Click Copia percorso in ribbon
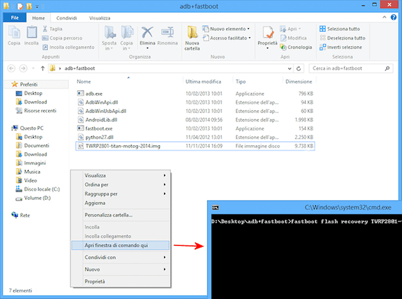The height and width of the screenshot is (299, 402). [x=62, y=38]
